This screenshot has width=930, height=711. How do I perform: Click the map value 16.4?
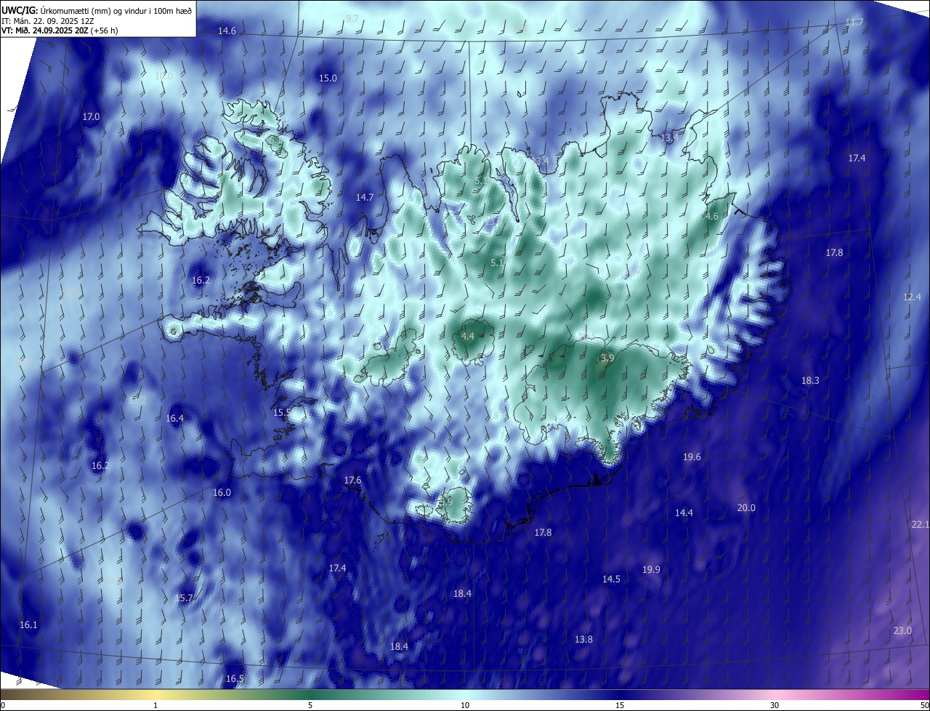tap(175, 419)
